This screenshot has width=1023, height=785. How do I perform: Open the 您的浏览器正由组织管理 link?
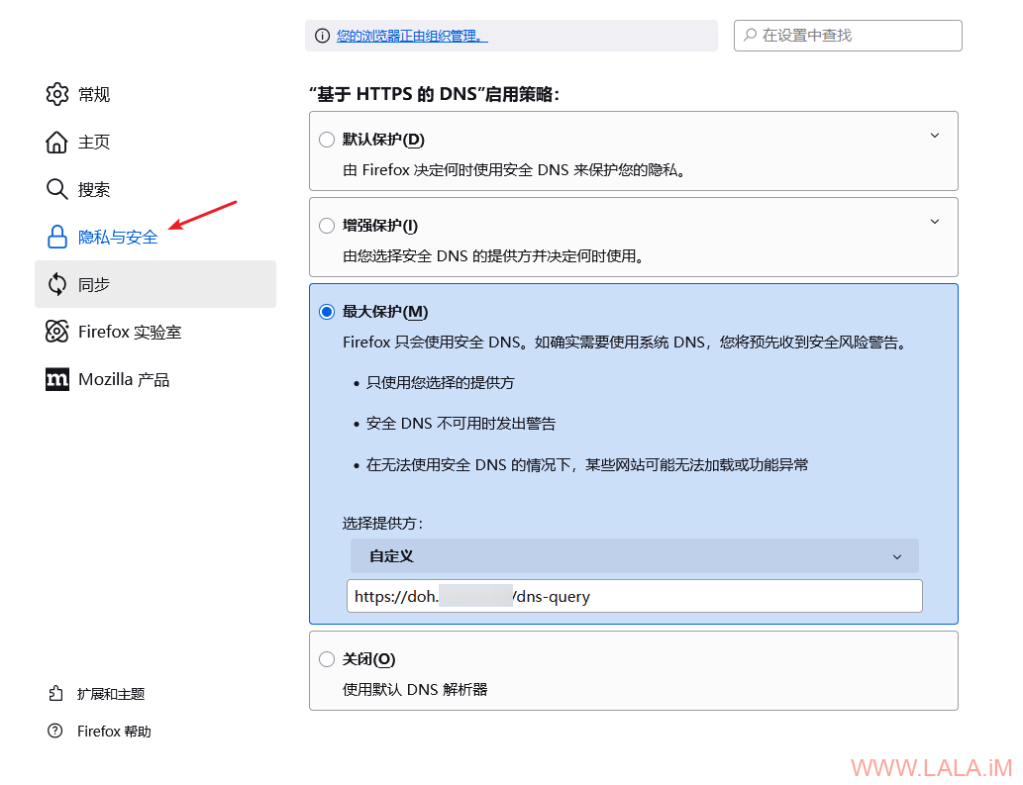click(412, 36)
